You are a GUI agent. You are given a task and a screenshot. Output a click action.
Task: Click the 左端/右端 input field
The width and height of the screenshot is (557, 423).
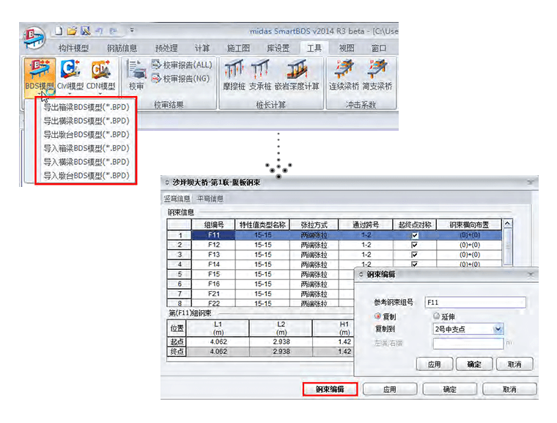pyautogui.click(x=468, y=344)
